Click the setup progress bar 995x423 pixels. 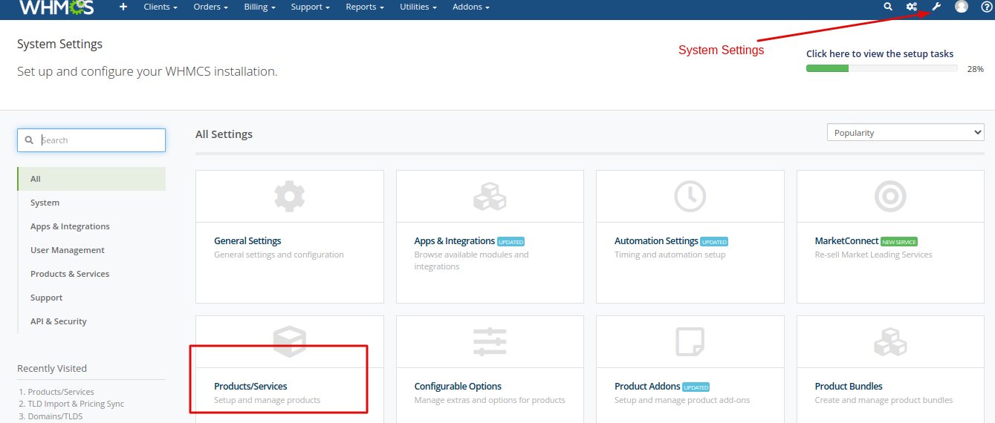pos(882,68)
